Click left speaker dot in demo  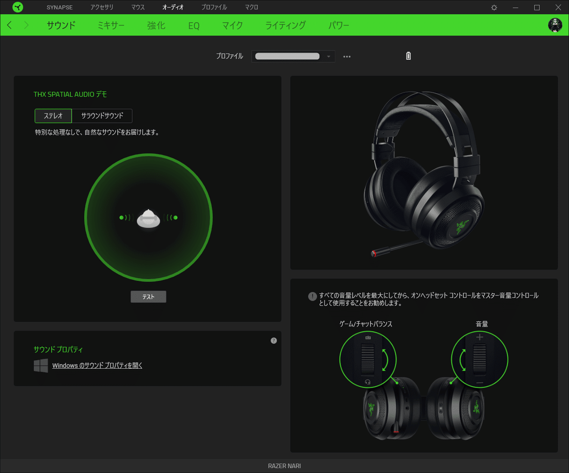point(121,218)
